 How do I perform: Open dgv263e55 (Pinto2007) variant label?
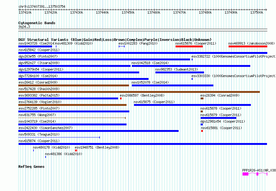(x=38, y=56)
